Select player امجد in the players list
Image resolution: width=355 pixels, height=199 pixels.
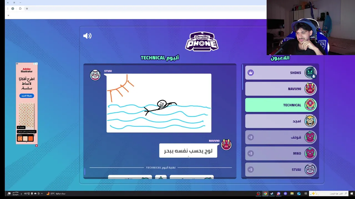pyautogui.click(x=281, y=121)
